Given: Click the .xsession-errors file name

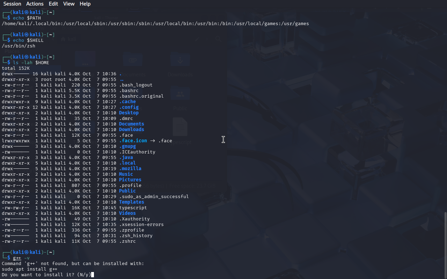Looking at the screenshot, I should [141, 225].
